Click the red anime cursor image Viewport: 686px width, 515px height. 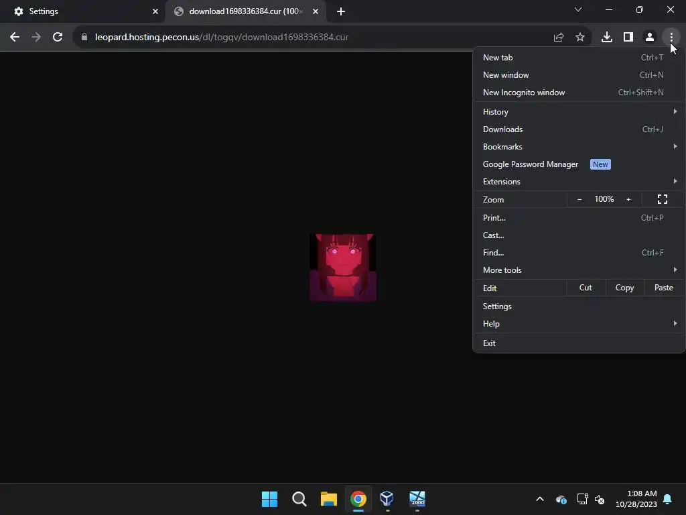(x=343, y=267)
